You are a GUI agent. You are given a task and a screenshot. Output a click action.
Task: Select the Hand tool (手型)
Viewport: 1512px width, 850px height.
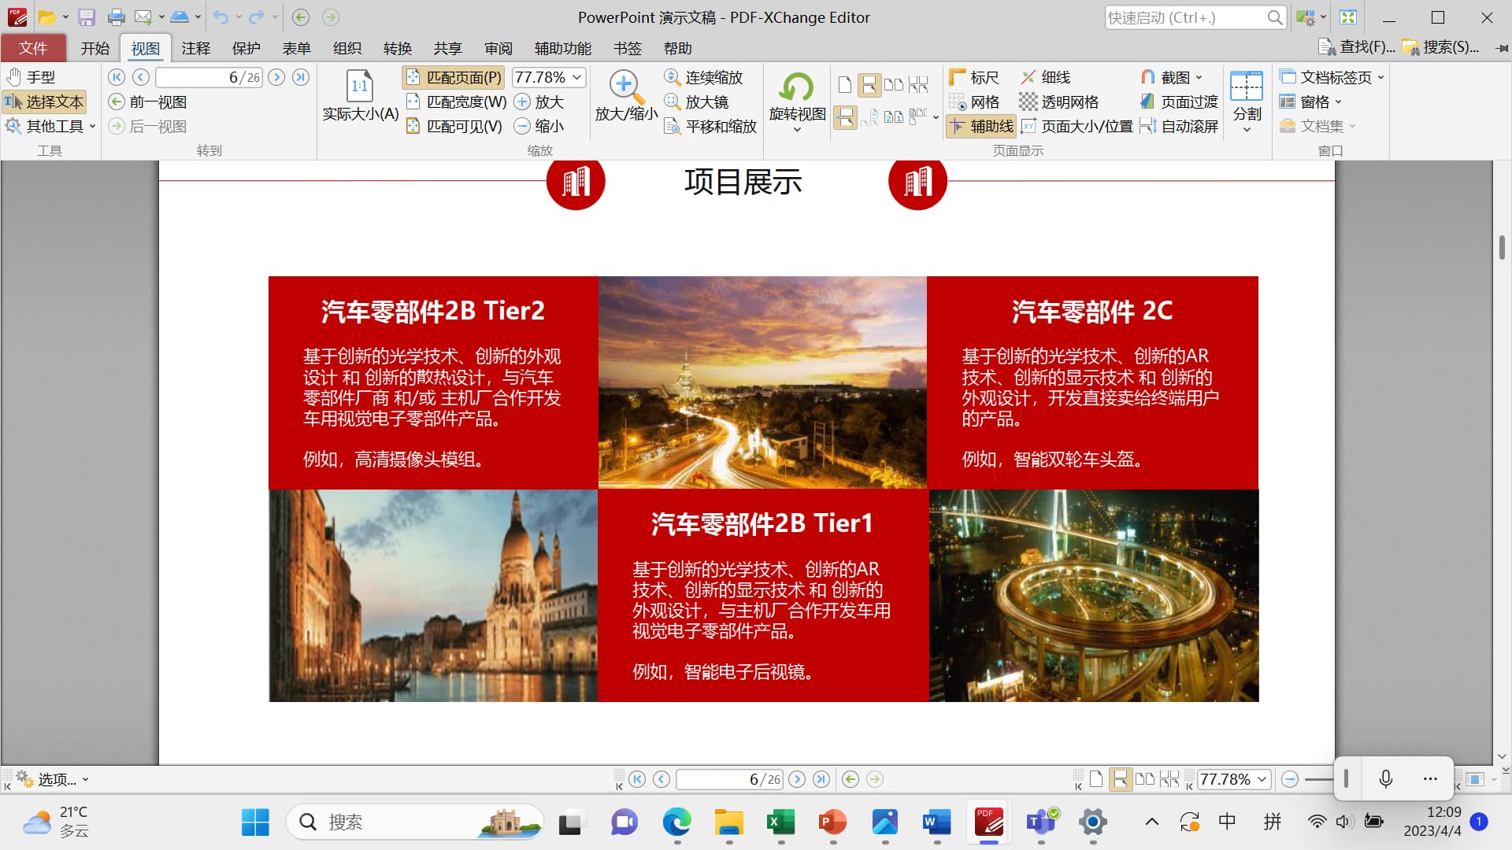tap(31, 77)
